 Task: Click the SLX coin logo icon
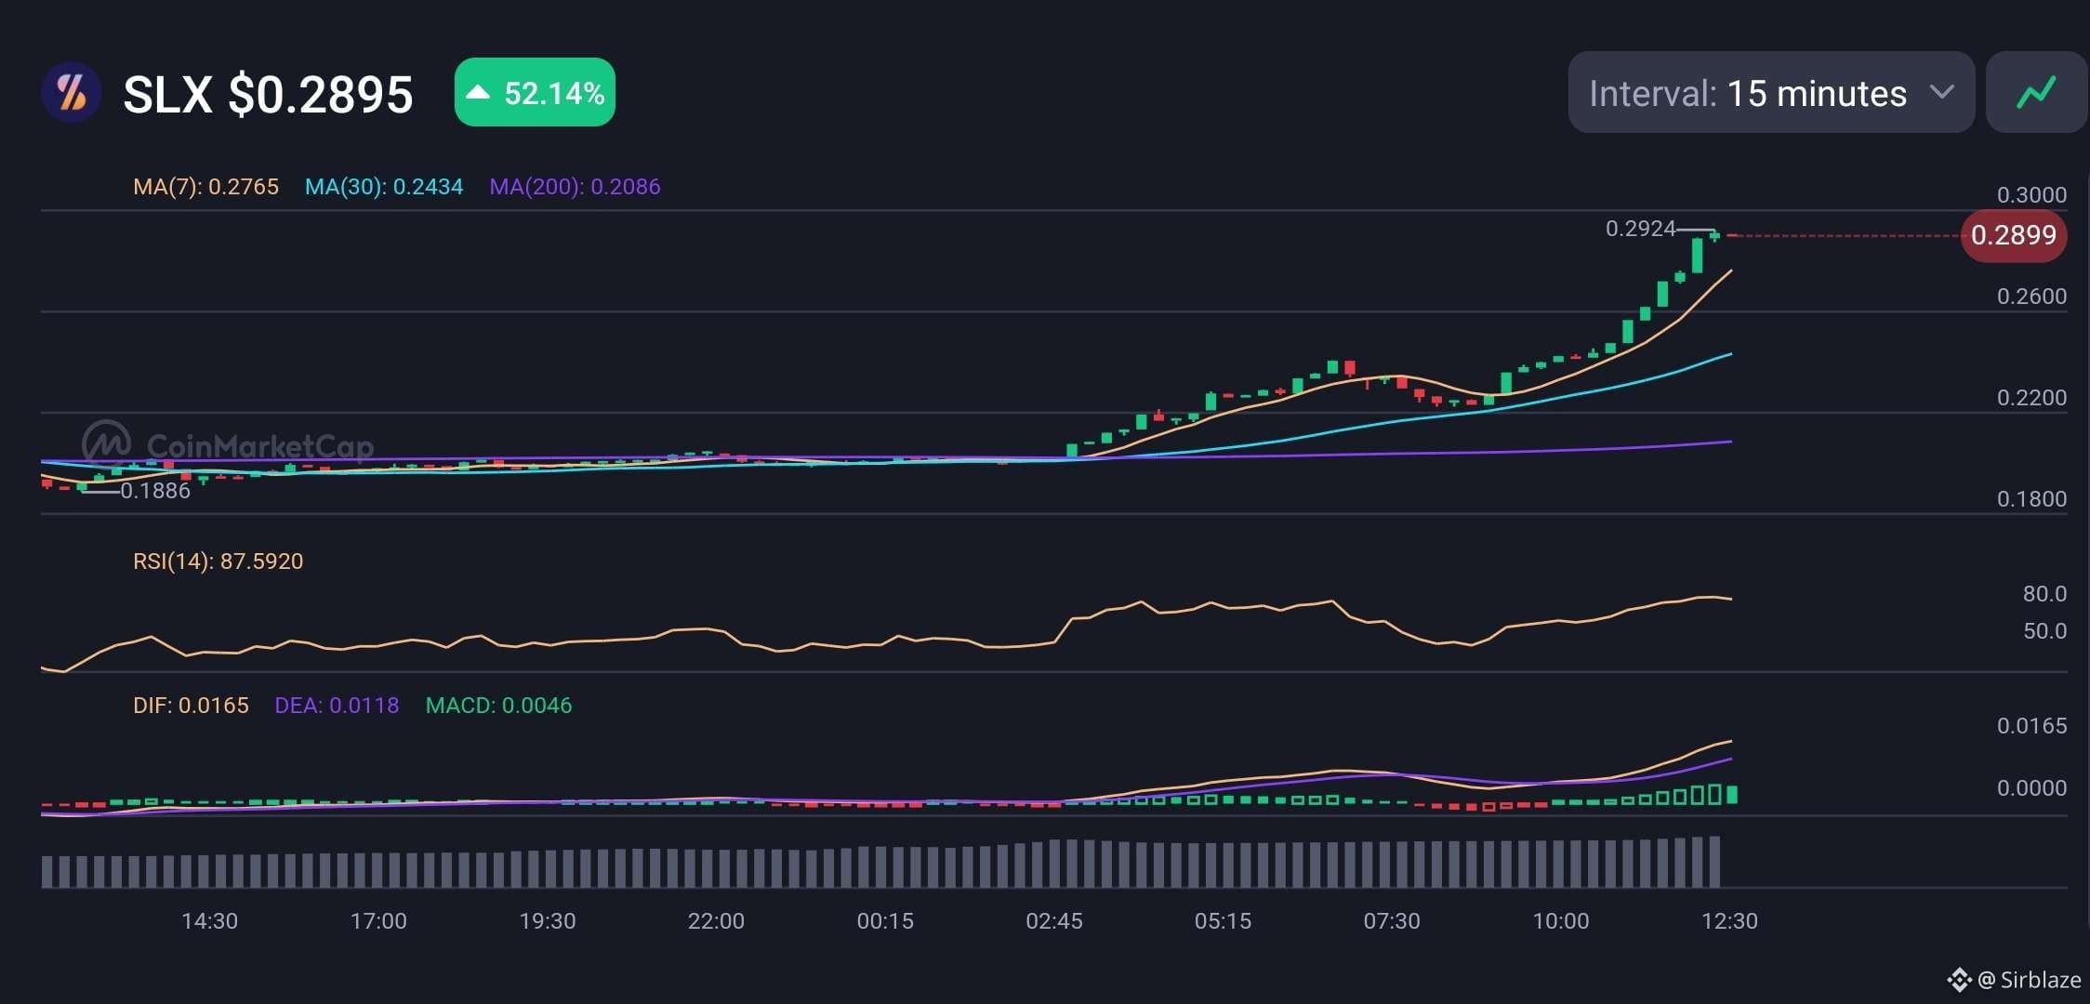point(72,93)
